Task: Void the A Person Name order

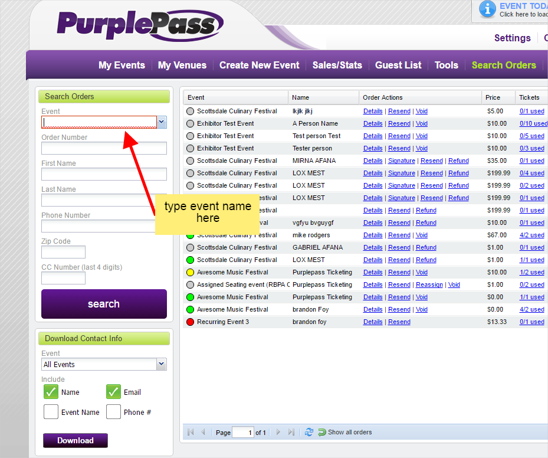Action: tap(422, 124)
